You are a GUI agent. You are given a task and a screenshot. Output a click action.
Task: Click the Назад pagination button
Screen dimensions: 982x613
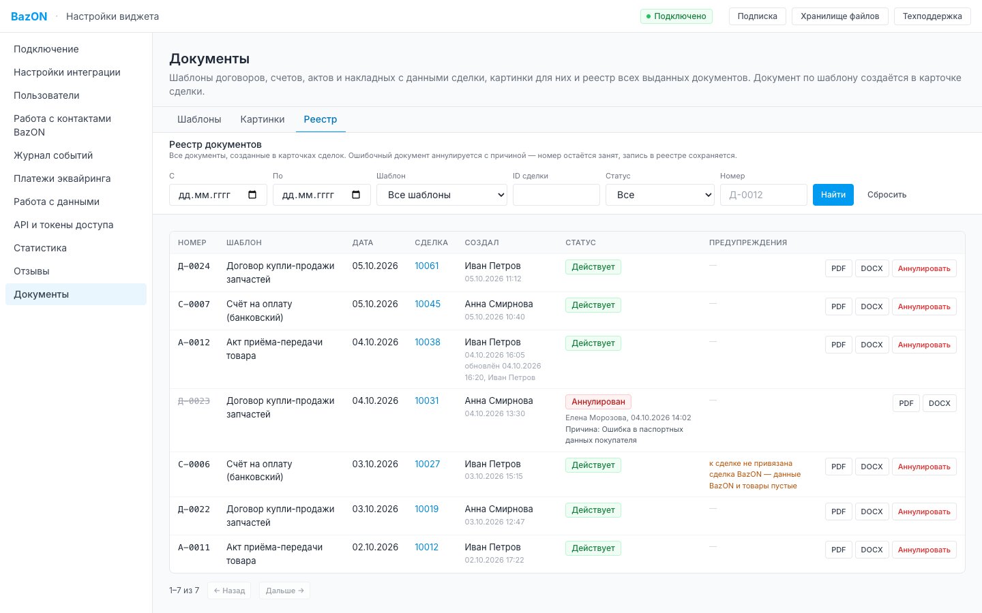[229, 591]
